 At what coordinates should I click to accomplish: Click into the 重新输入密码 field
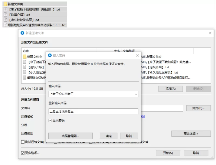(93, 111)
